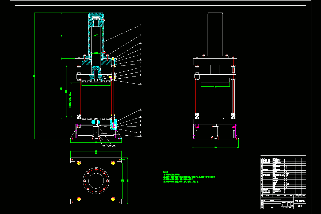Select bottom-left yellow bolt hole in plan view
Image resolution: width=321 pixels, height=214 pixels.
tap(79, 199)
